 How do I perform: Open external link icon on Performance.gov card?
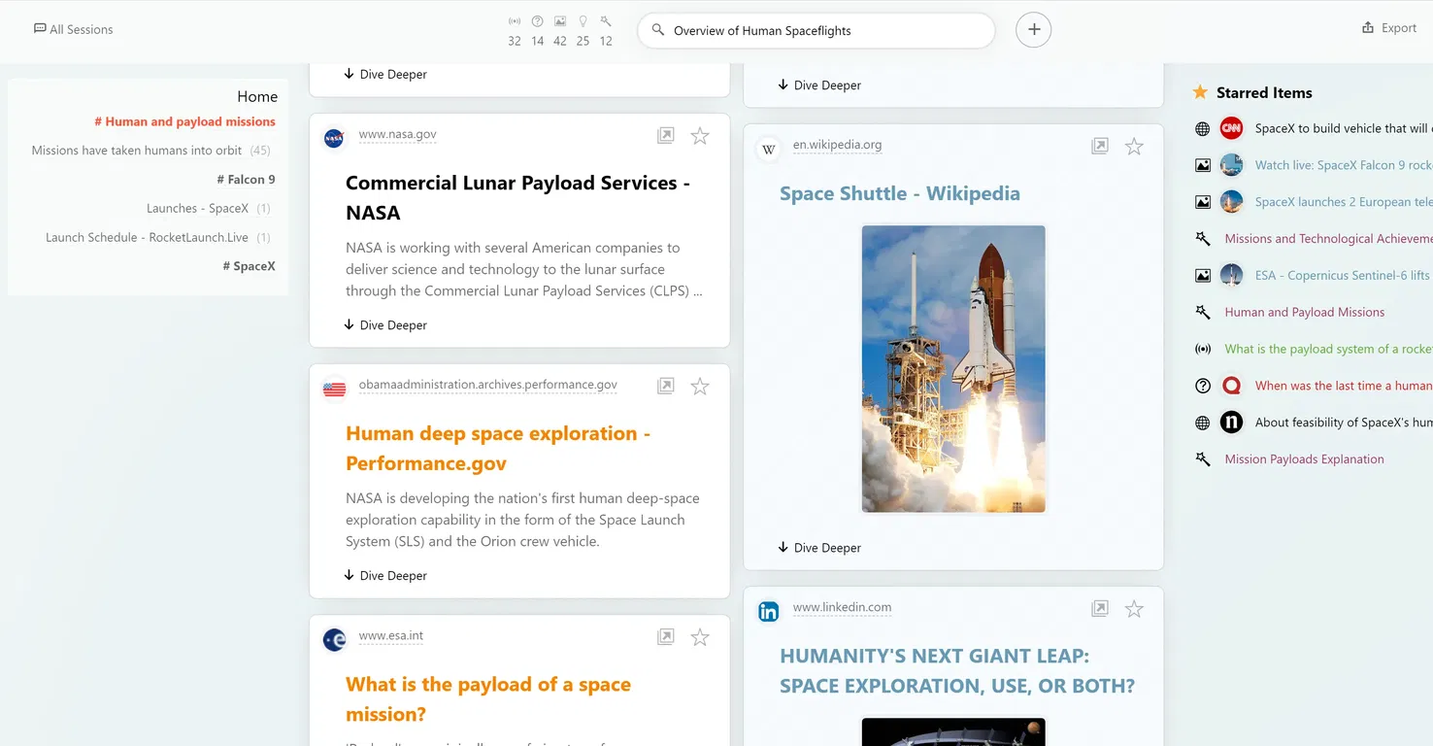click(x=666, y=387)
